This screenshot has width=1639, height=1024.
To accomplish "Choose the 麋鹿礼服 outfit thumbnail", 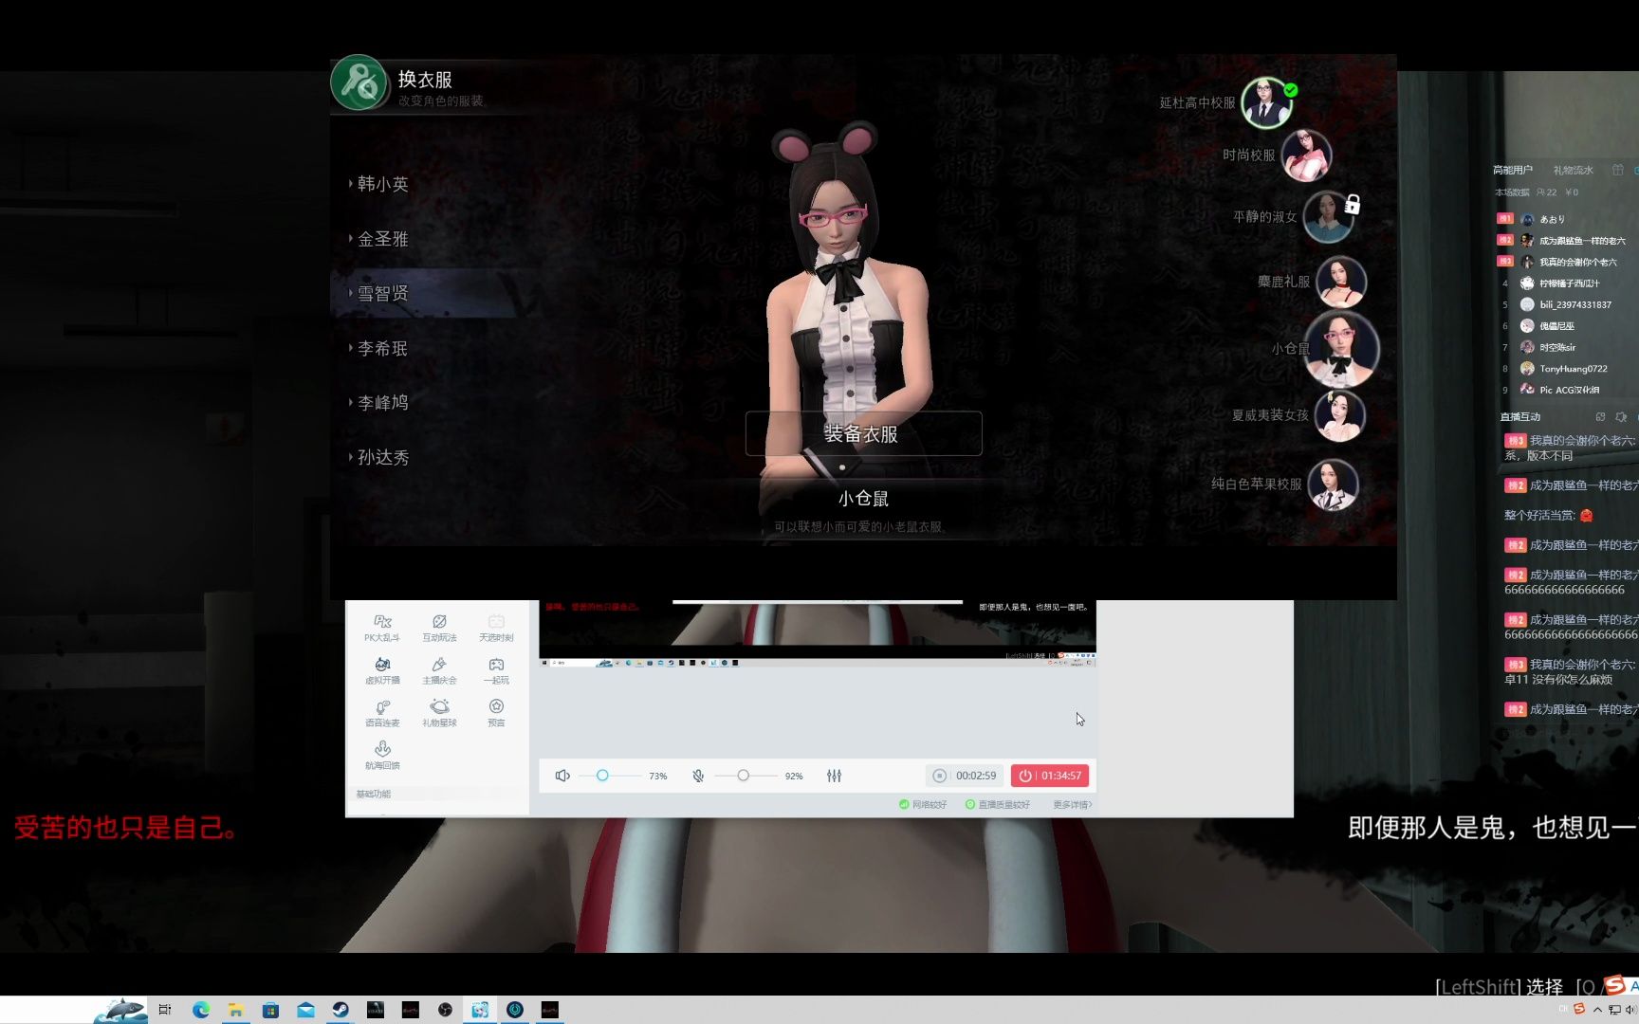I will (1341, 282).
